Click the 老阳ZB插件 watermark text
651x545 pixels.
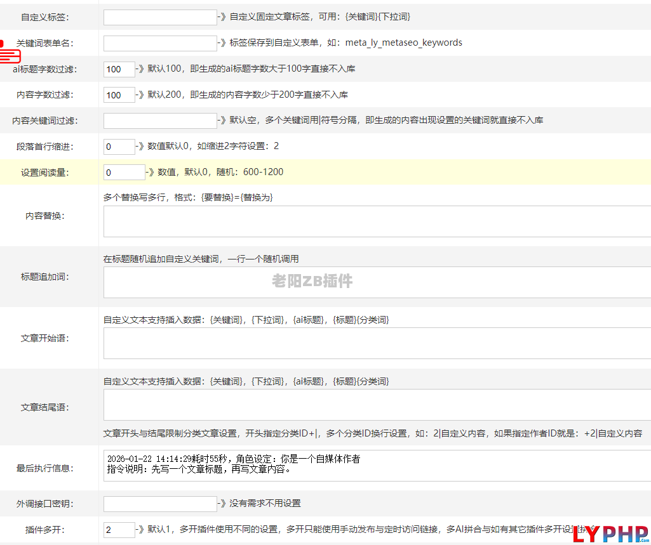[312, 281]
